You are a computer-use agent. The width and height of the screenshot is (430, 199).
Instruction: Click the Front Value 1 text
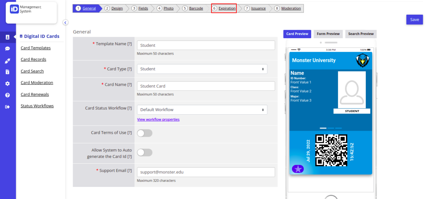[301, 82]
